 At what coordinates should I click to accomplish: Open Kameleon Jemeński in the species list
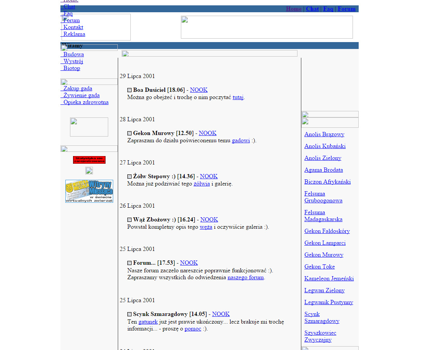point(329,278)
